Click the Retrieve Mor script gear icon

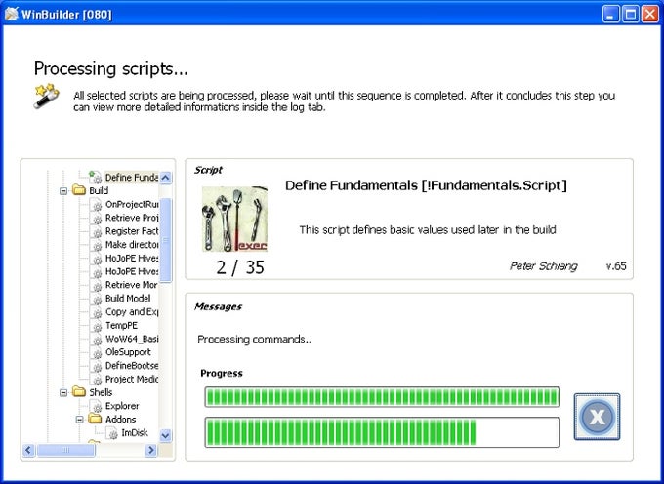click(x=97, y=286)
